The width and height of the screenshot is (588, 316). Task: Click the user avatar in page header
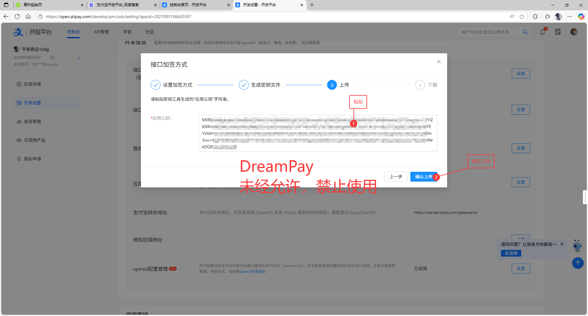click(574, 32)
